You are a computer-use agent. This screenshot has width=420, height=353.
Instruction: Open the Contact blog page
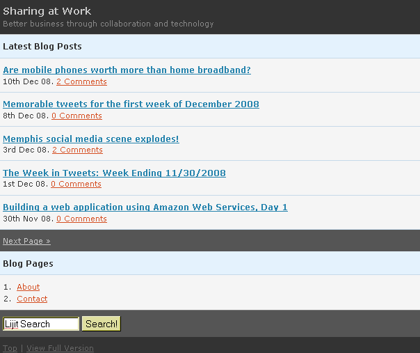32,299
